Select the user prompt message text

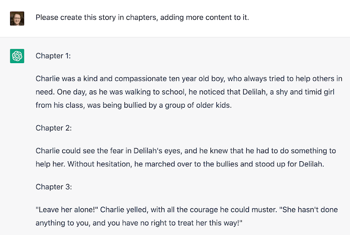tap(142, 17)
